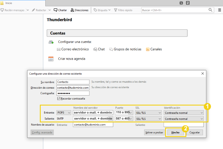Click the Entrante server name field
Viewport: 223px width, 149px height.
(93, 112)
